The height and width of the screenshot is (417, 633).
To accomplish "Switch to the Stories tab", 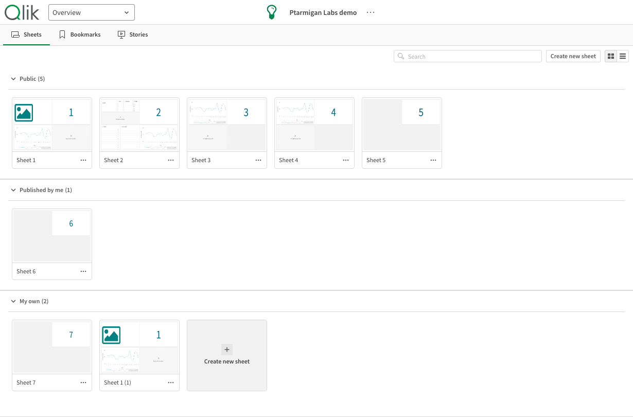I will tap(133, 34).
